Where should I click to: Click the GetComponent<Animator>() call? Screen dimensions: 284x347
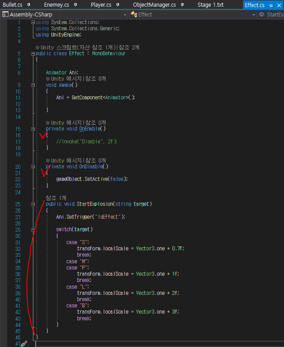[103, 98]
